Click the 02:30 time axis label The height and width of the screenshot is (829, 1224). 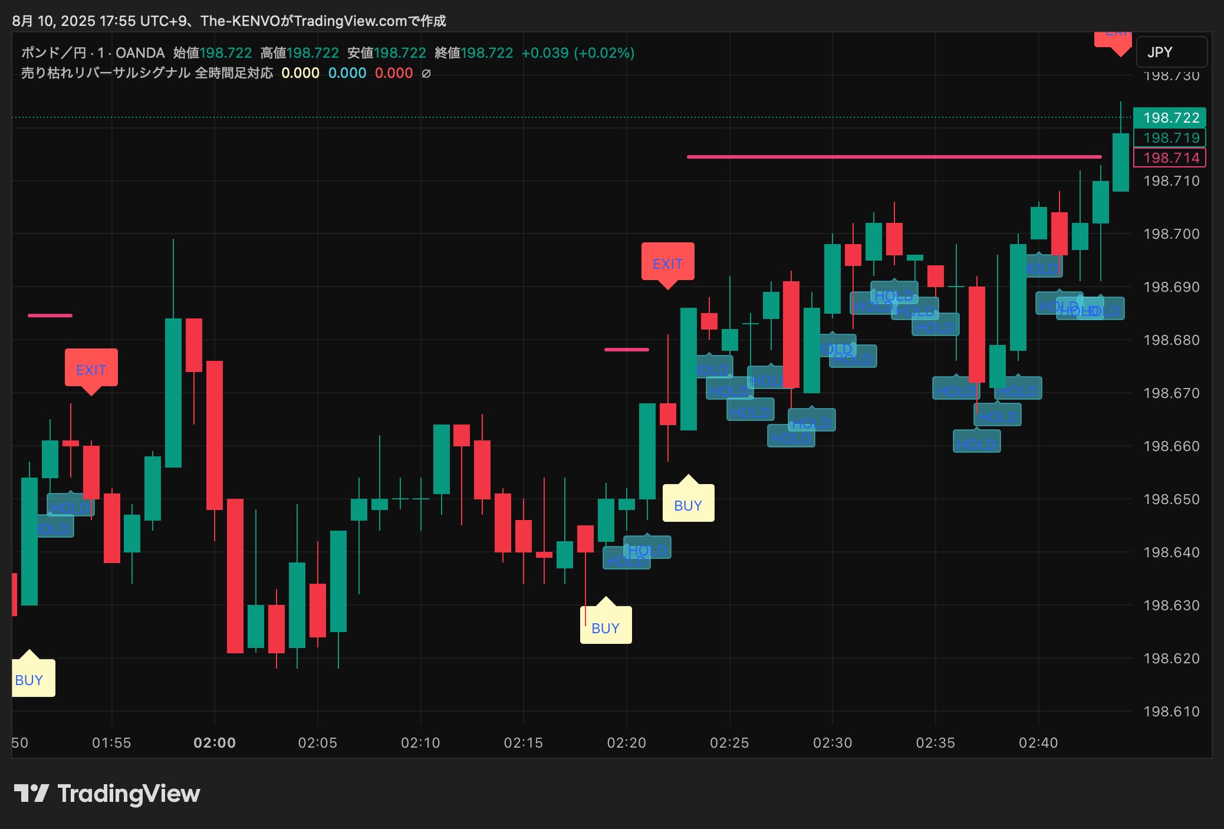(x=832, y=743)
